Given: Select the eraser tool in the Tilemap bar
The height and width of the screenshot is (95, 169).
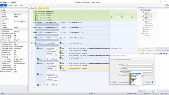Looking at the screenshot, I should point(147,54).
